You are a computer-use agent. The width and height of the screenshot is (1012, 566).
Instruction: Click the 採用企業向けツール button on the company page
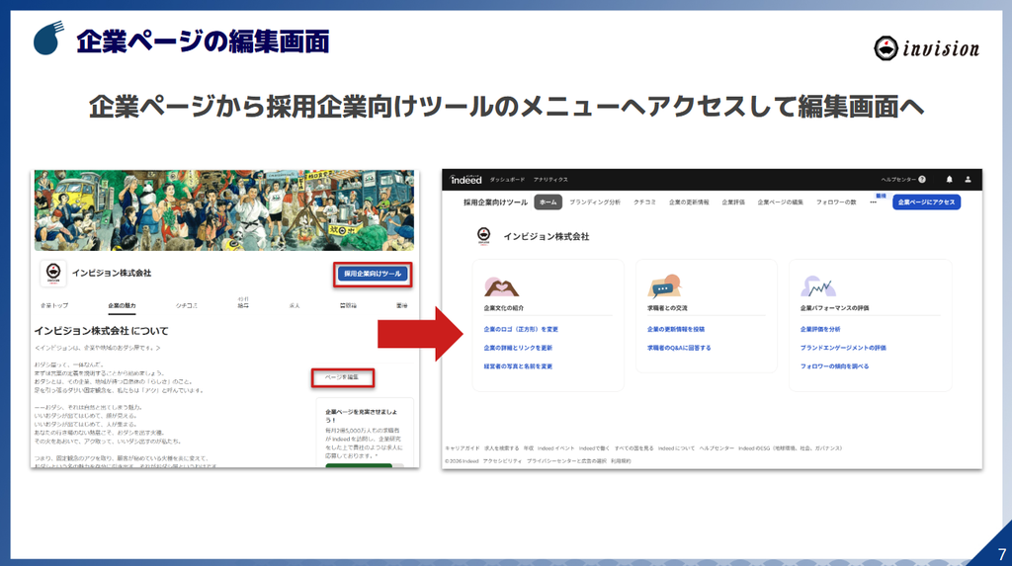click(x=373, y=274)
